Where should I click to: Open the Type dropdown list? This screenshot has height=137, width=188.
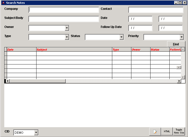click(67, 37)
